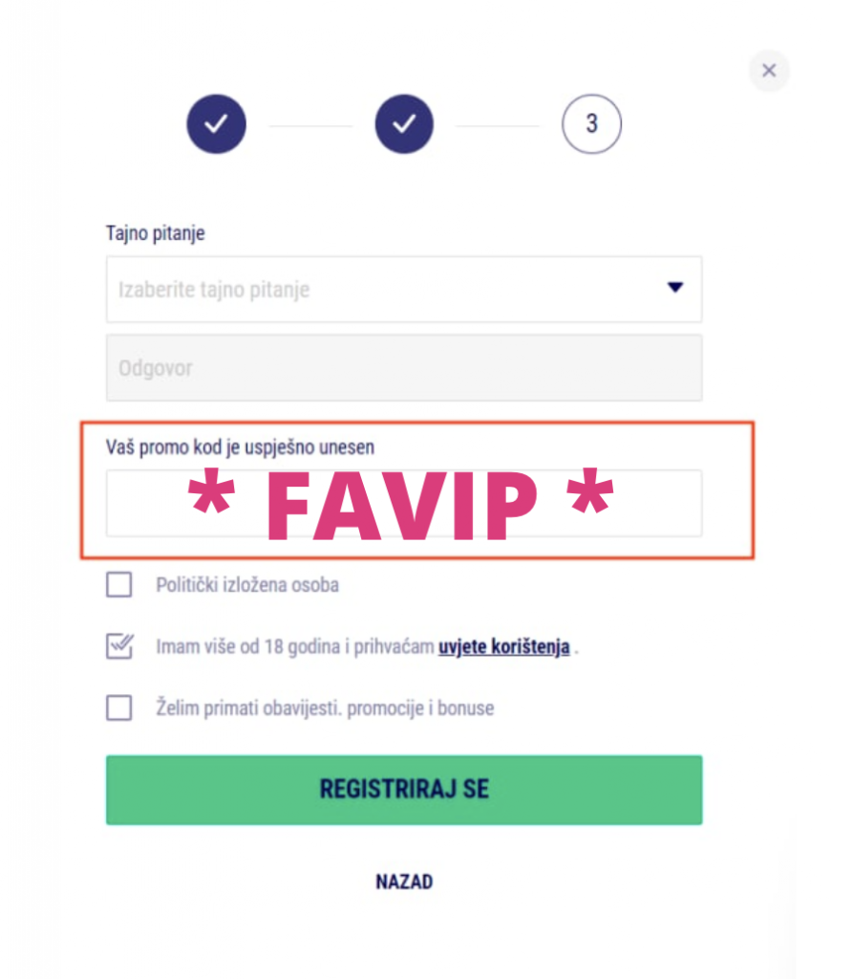Click the checkmark inside the first step badge
The image size is (853, 979).
pos(217,123)
